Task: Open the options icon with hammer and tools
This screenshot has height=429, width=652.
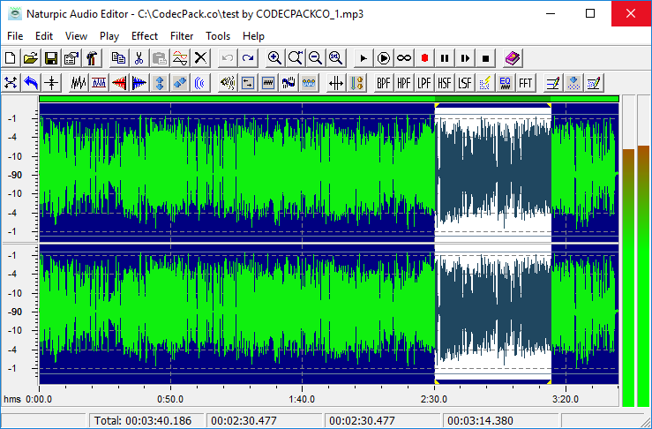Action: (92, 58)
